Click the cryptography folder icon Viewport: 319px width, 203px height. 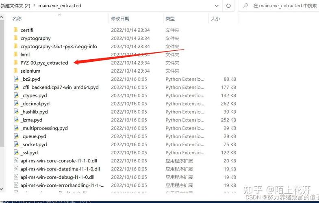pyautogui.click(x=16, y=38)
